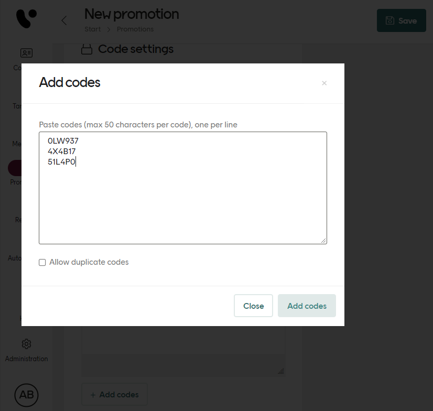Click the resize handle of the codes text area
Viewport: 433px width, 411px height.
pyautogui.click(x=323, y=241)
